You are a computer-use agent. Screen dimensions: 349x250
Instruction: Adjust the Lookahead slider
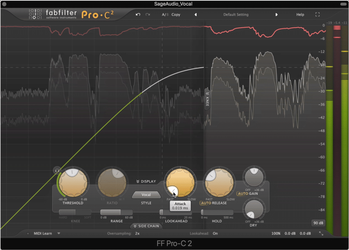point(176,212)
